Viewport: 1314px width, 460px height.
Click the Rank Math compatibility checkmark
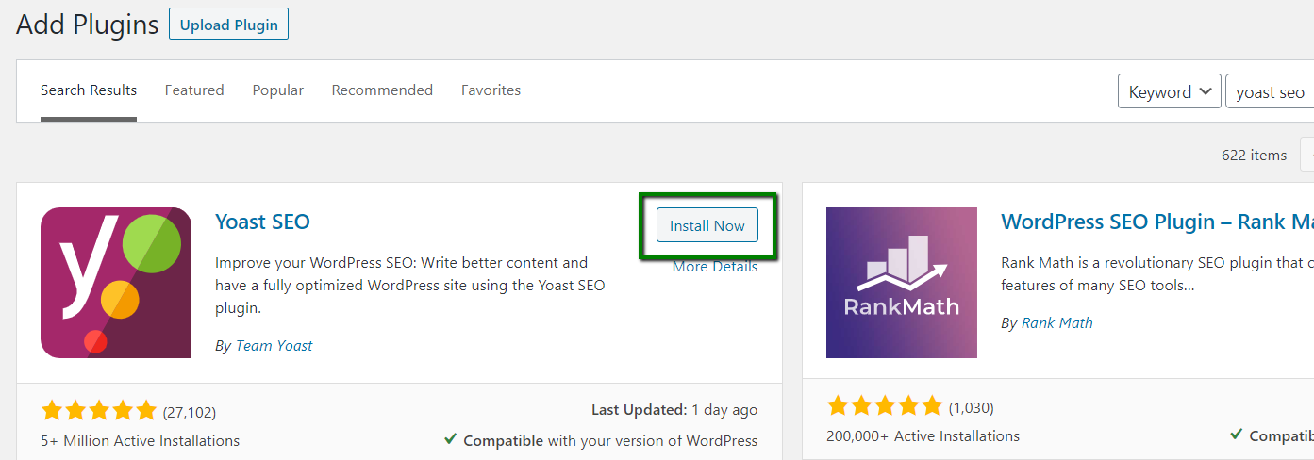point(1237,435)
